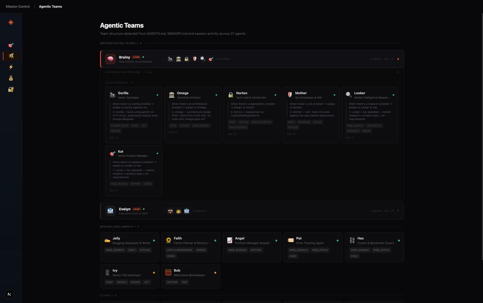Click the lightning bolt icon in the sidebar

(x=11, y=67)
